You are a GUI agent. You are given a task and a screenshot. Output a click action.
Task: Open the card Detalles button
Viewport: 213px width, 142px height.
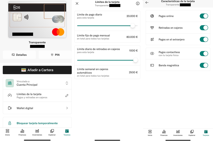(19, 55)
